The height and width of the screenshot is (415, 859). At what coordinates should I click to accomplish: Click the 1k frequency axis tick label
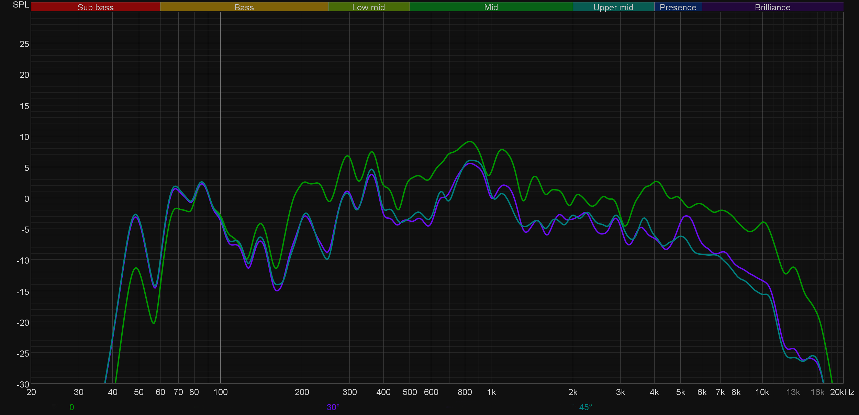(x=491, y=392)
